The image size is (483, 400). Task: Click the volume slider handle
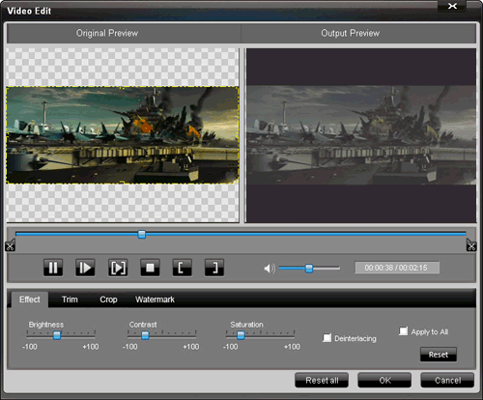coord(309,268)
